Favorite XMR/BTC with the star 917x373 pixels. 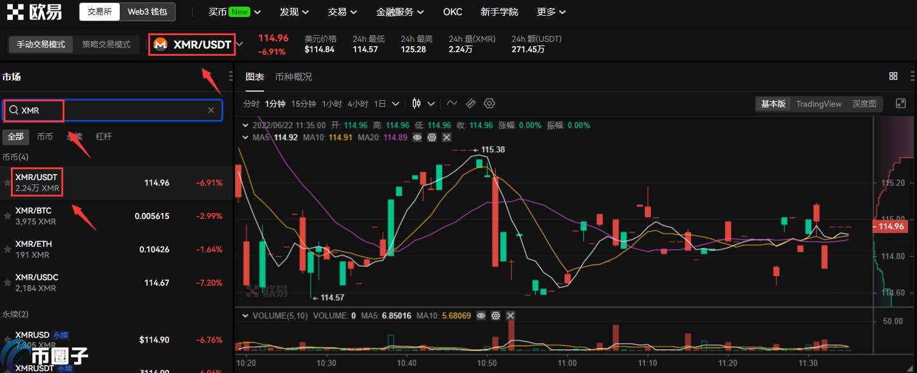point(7,216)
